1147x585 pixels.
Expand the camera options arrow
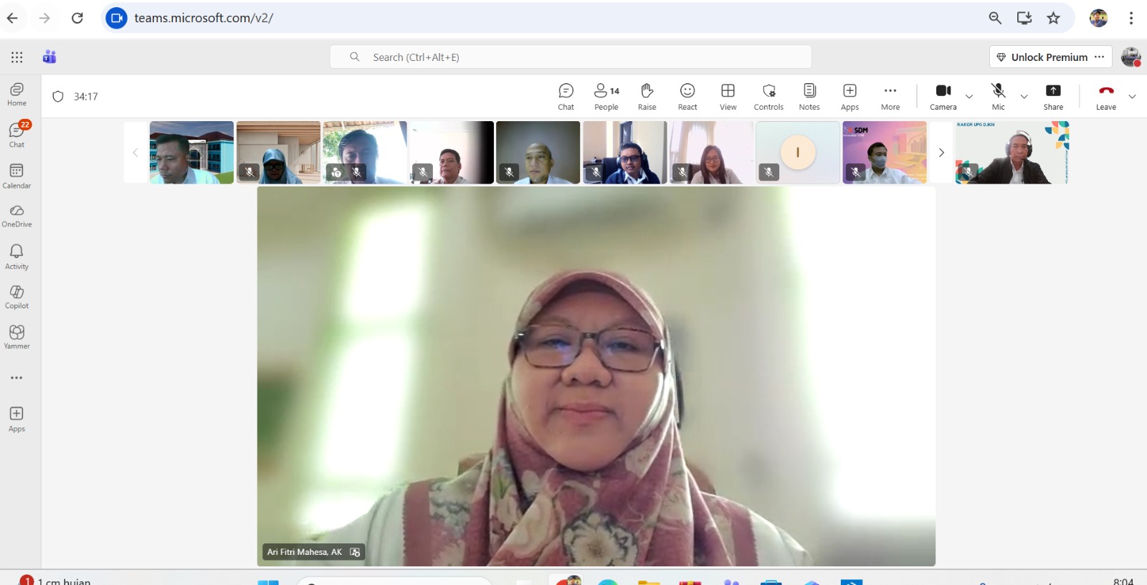[x=969, y=97]
